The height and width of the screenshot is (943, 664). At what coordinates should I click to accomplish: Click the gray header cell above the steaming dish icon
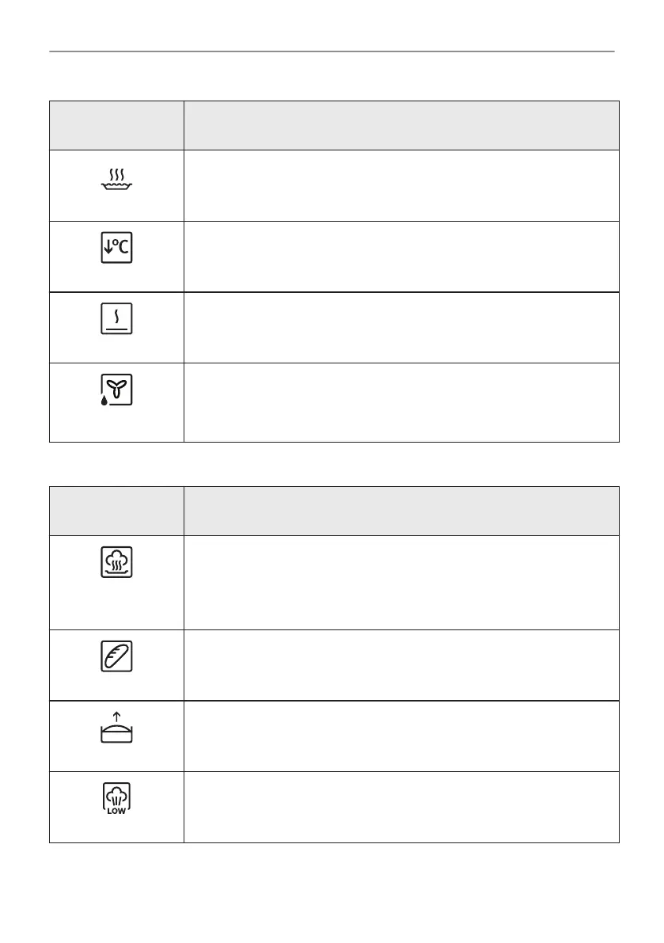click(x=116, y=125)
